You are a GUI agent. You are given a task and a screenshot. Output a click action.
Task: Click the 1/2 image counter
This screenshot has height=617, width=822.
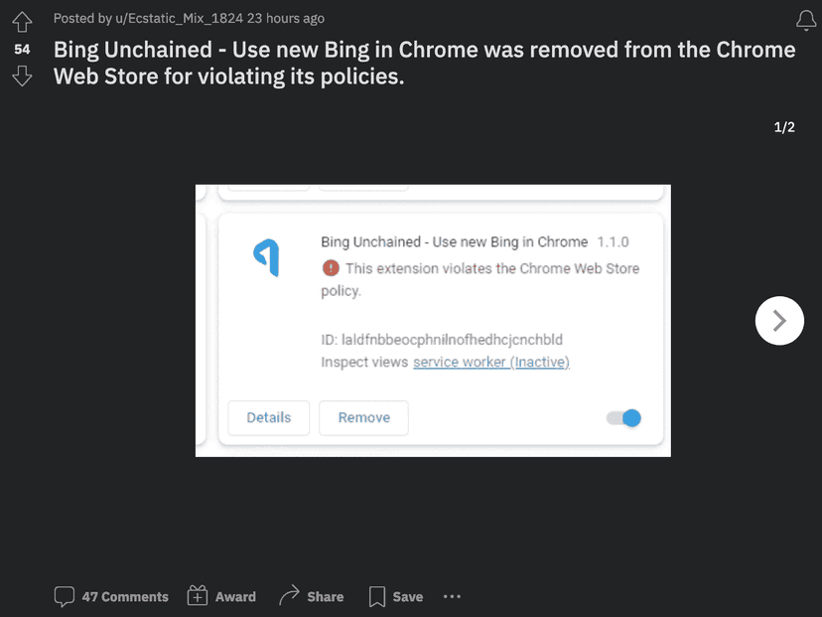[784, 127]
